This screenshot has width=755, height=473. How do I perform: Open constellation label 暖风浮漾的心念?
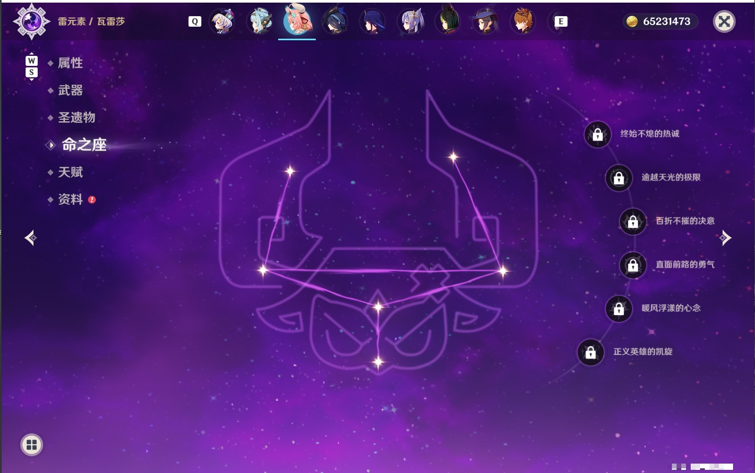coord(671,308)
